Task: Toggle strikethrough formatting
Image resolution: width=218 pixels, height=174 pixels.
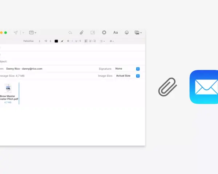Action: pos(80,41)
